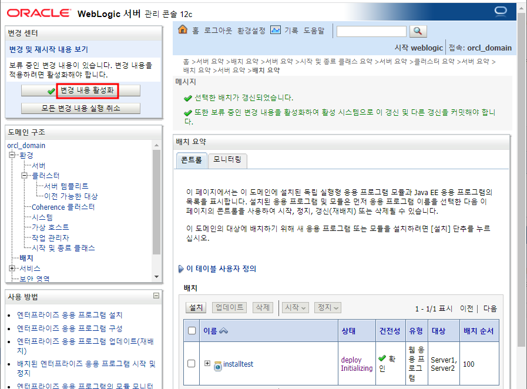This screenshot has width=527, height=389.
Task: Collapse the 클러스터 tree node
Action: [24, 176]
